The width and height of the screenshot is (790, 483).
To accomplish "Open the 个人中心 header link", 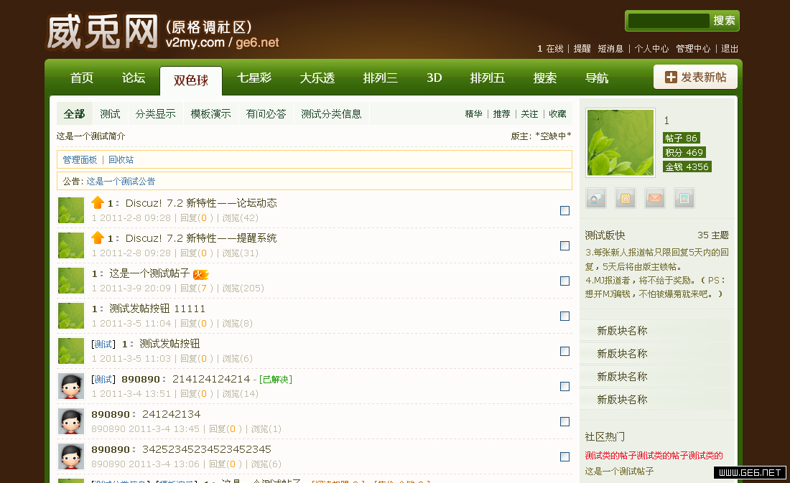I will pos(651,48).
